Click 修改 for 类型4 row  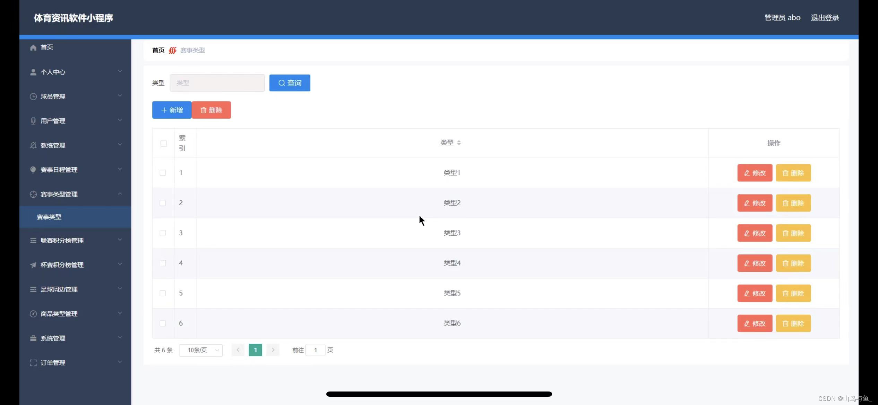pos(755,263)
